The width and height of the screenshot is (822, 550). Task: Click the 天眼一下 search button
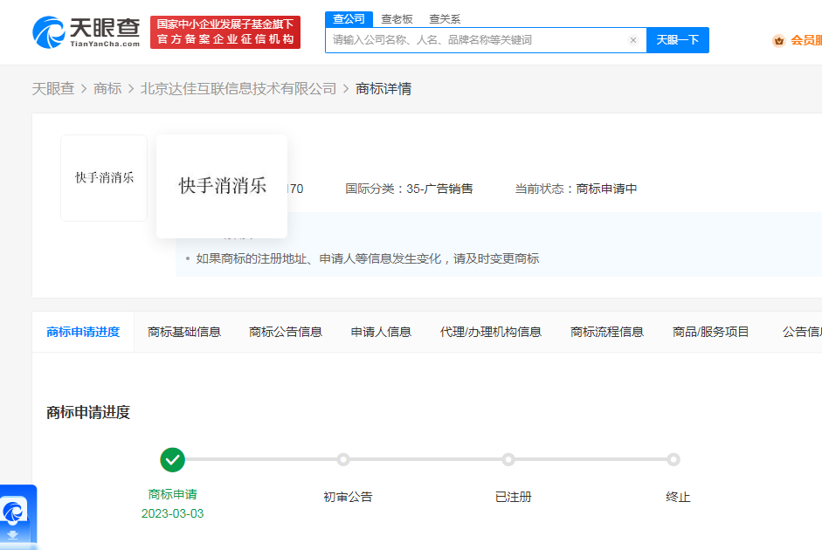pos(678,40)
